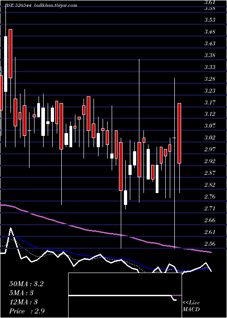227x318 pixels.
Task: Select the 3.33 price axis label
Action: tap(210, 67)
